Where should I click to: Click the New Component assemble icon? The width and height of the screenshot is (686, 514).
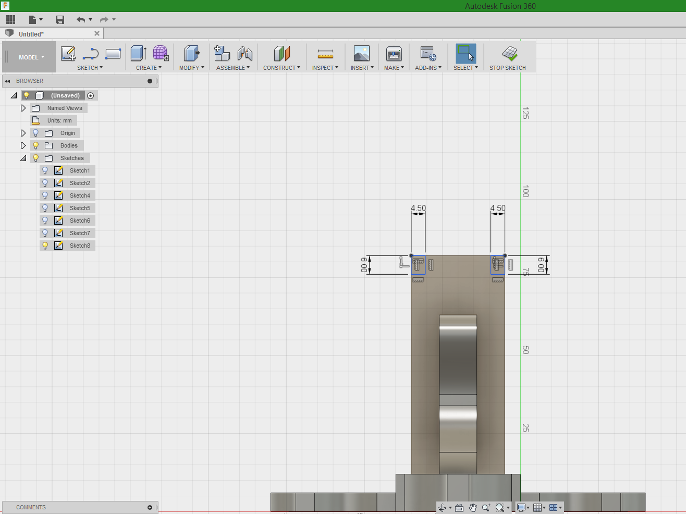(x=222, y=53)
